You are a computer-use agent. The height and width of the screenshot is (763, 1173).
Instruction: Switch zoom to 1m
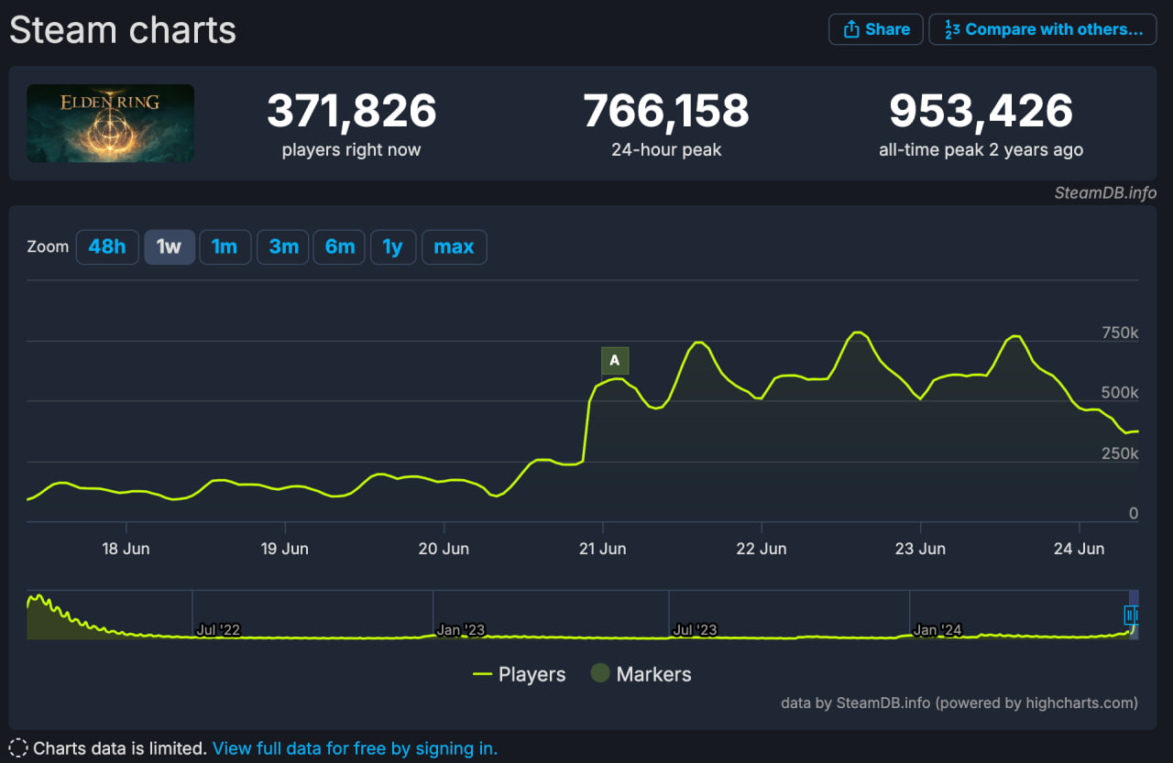[225, 246]
